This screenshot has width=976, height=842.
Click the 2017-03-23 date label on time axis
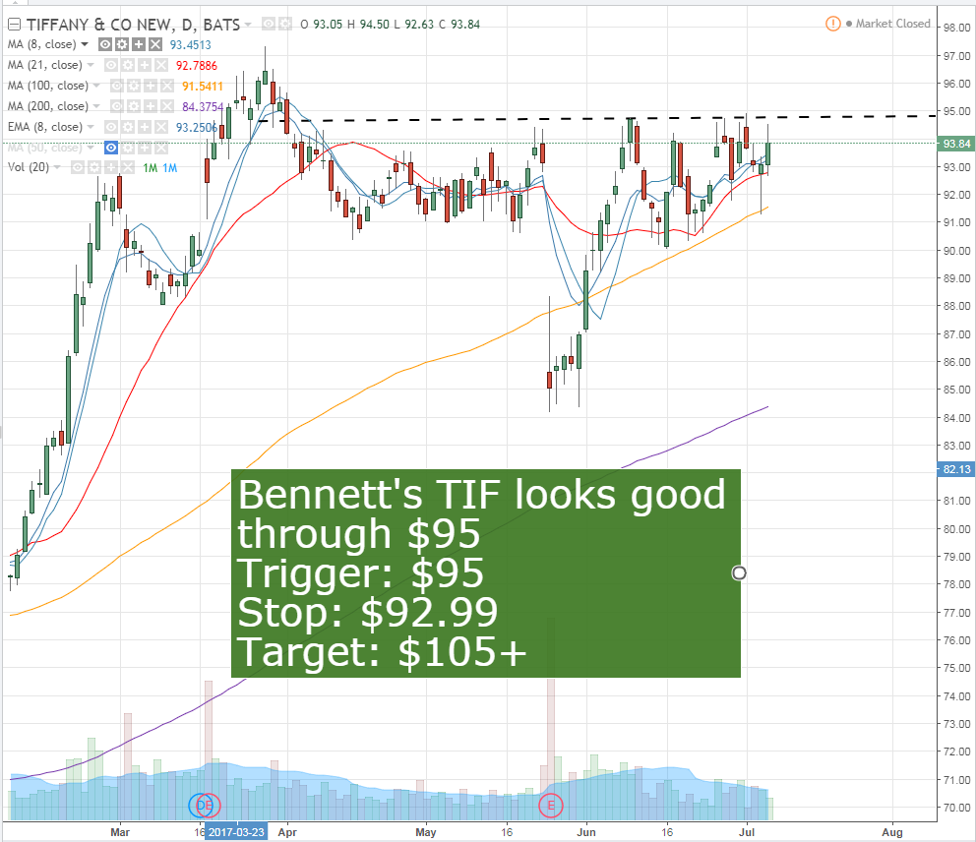pyautogui.click(x=236, y=832)
